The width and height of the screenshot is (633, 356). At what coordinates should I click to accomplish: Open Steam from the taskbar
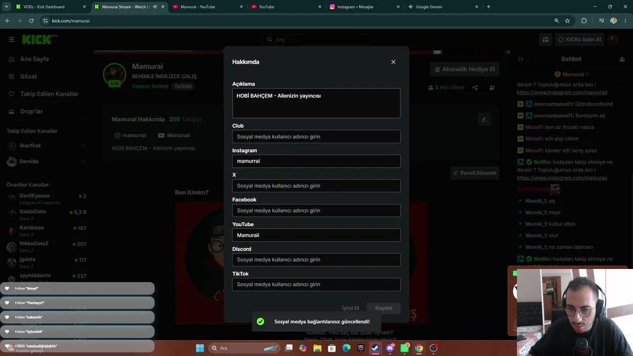coord(375,348)
